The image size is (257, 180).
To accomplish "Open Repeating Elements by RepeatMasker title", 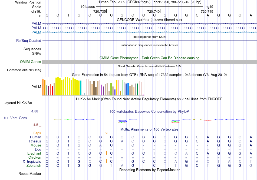I will pyautogui.click(x=149, y=170).
